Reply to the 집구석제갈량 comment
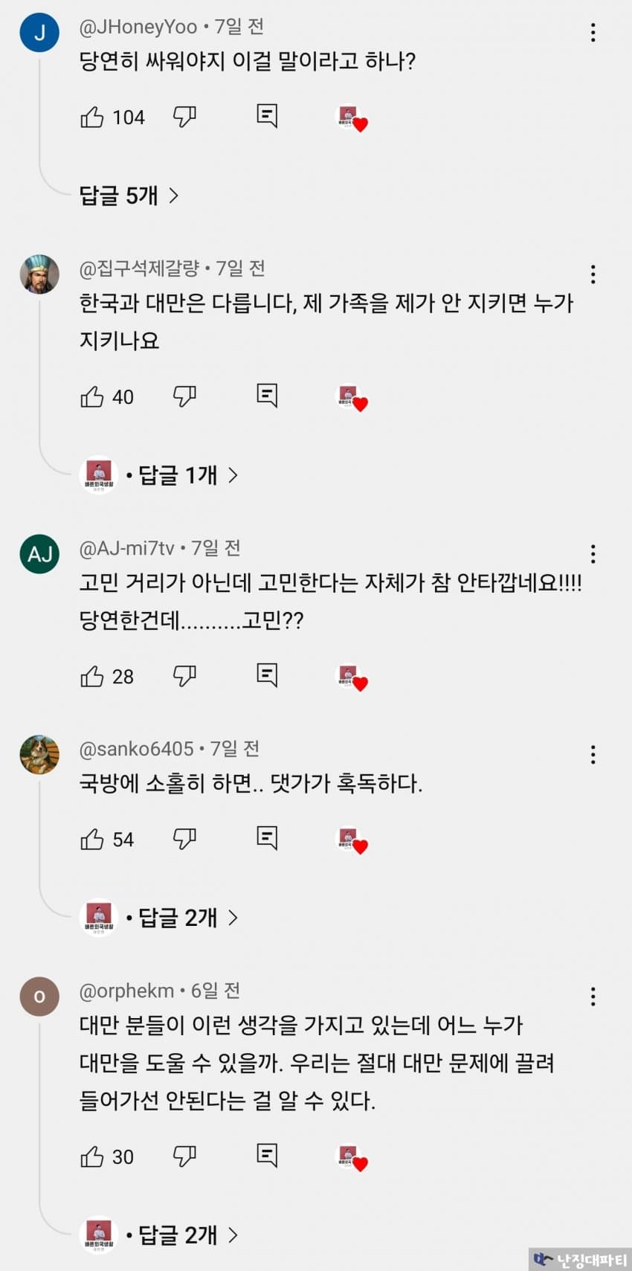The height and width of the screenshot is (1271, 632). tap(267, 396)
